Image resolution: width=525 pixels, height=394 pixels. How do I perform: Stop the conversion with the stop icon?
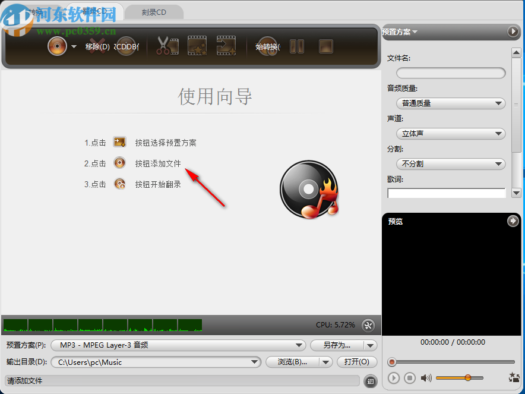(325, 46)
